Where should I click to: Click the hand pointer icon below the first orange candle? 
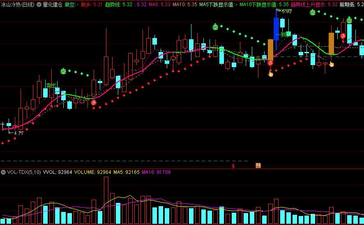click(x=271, y=74)
